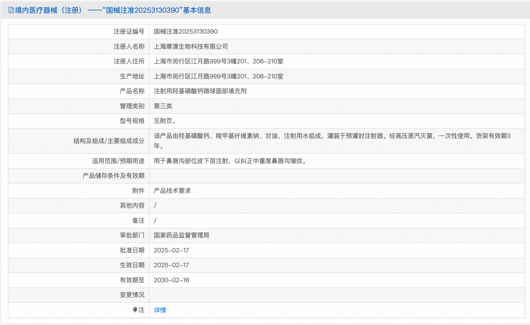The image size is (530, 325).
Task: Click the document icon before the page title
Action: [x=11, y=10]
